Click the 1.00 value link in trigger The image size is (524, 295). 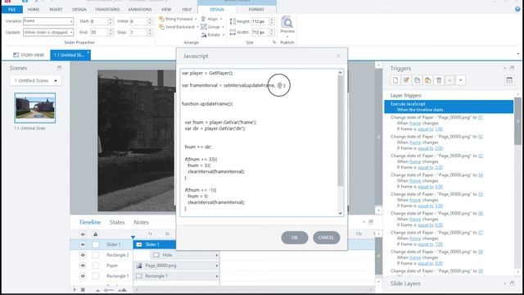click(x=439, y=129)
